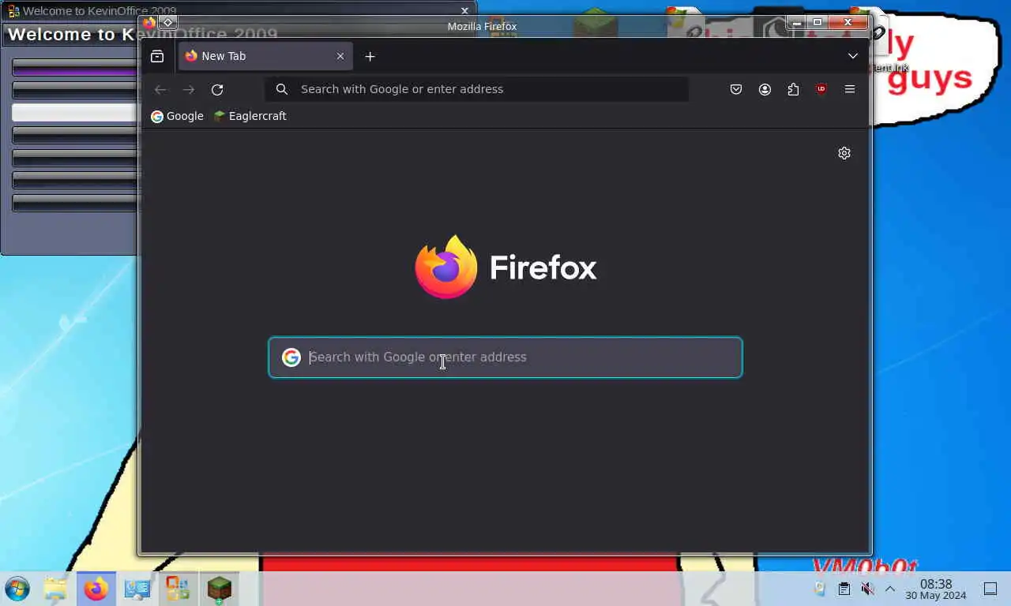This screenshot has height=606, width=1011.
Task: Focus the toolbar address bar
Action: (476, 89)
